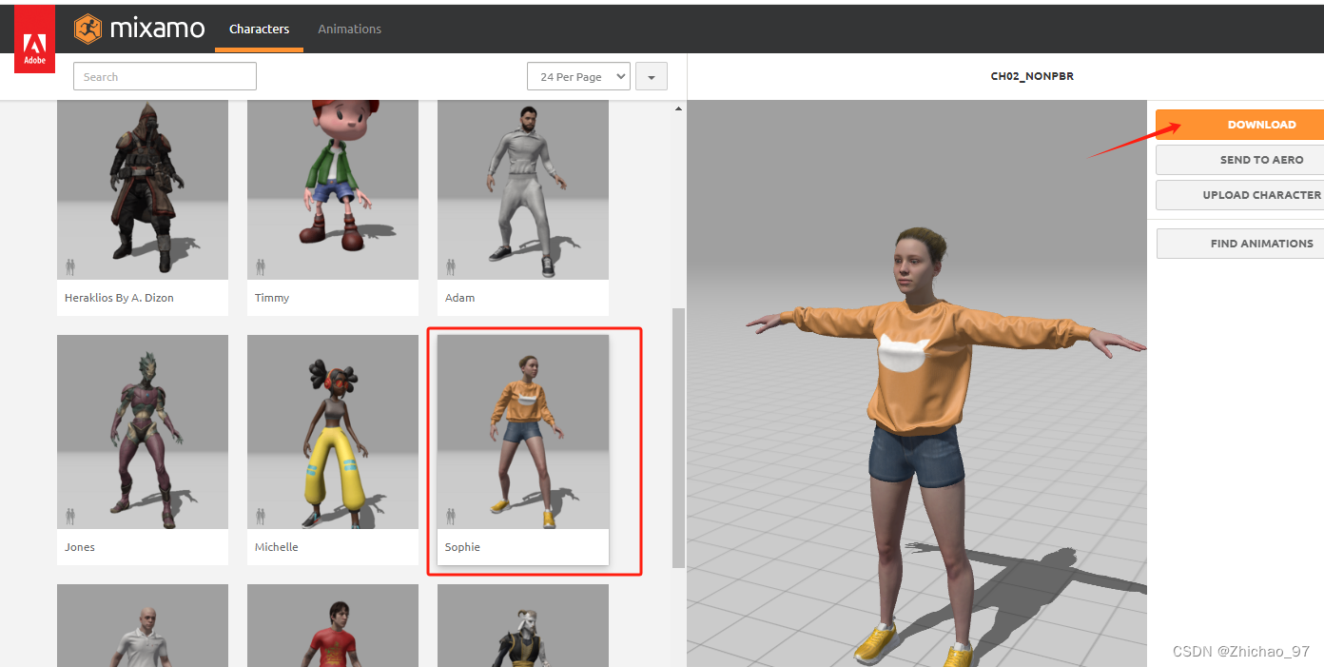1324x667 pixels.
Task: Click the scrollbar up arrow
Action: [x=678, y=108]
